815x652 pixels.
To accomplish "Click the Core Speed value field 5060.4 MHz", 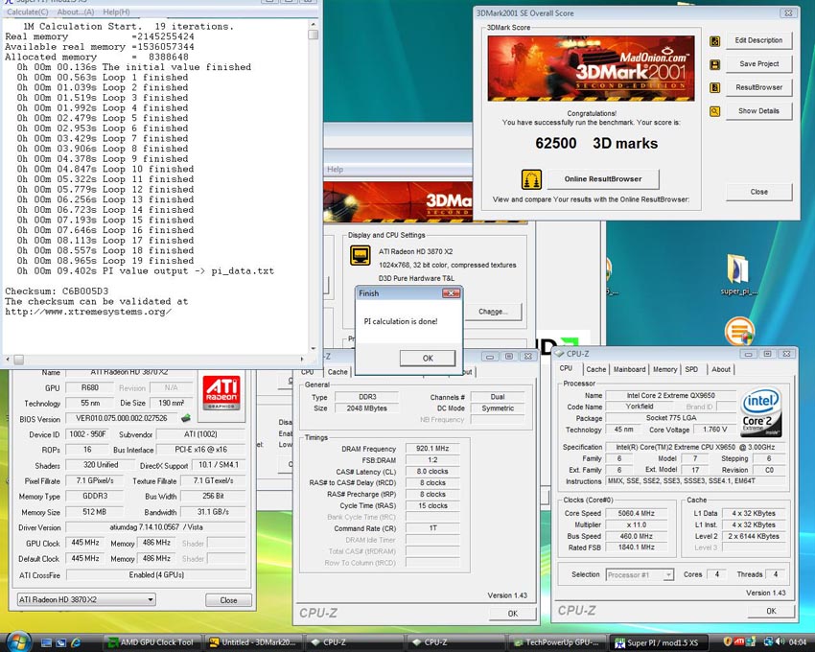I will pos(638,513).
